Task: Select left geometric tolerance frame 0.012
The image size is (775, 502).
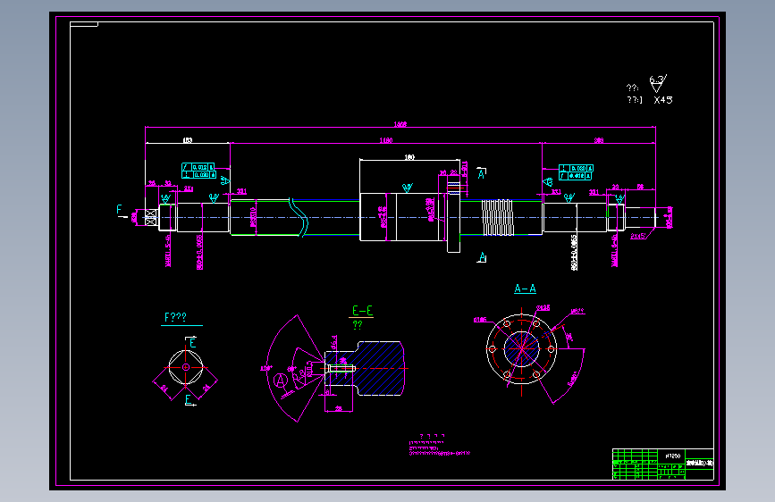Action: tap(198, 167)
